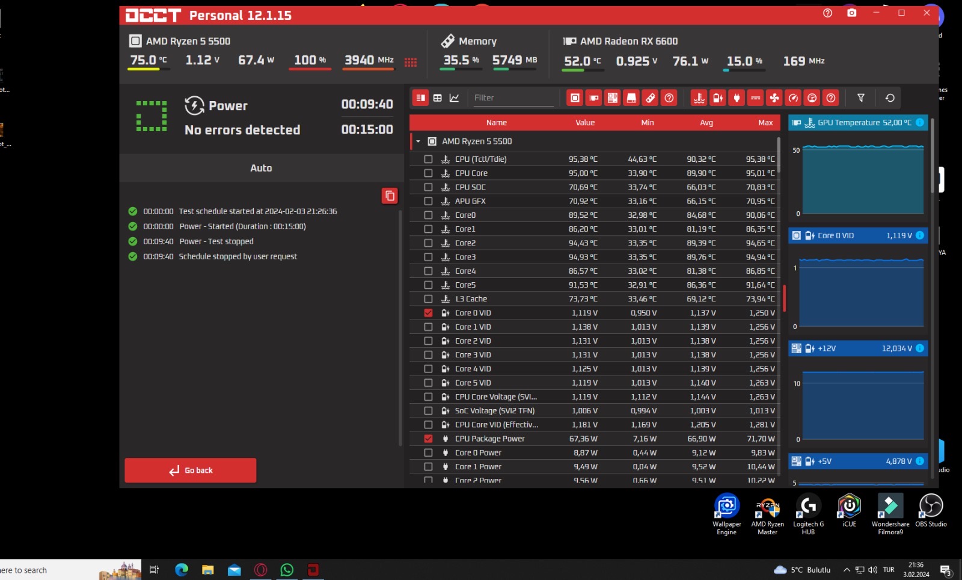Toggle CPU hardware filter icon
Viewport: 962px width, 580px height.
click(x=575, y=98)
